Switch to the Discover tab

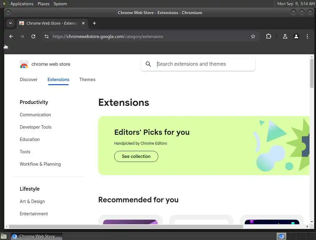click(x=29, y=80)
